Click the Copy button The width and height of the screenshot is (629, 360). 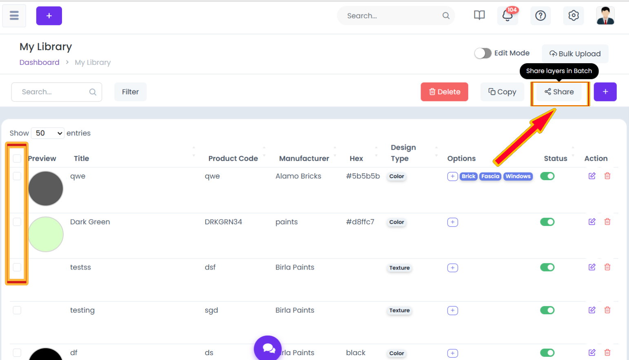point(502,92)
